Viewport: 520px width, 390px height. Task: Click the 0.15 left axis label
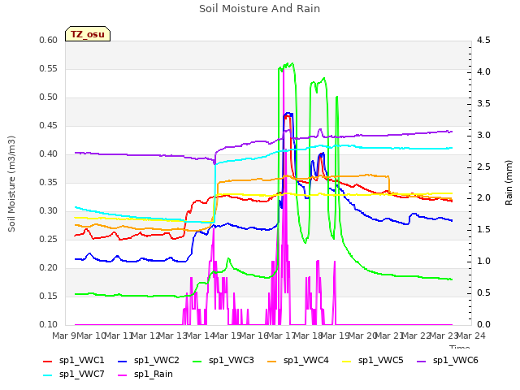click(x=49, y=297)
